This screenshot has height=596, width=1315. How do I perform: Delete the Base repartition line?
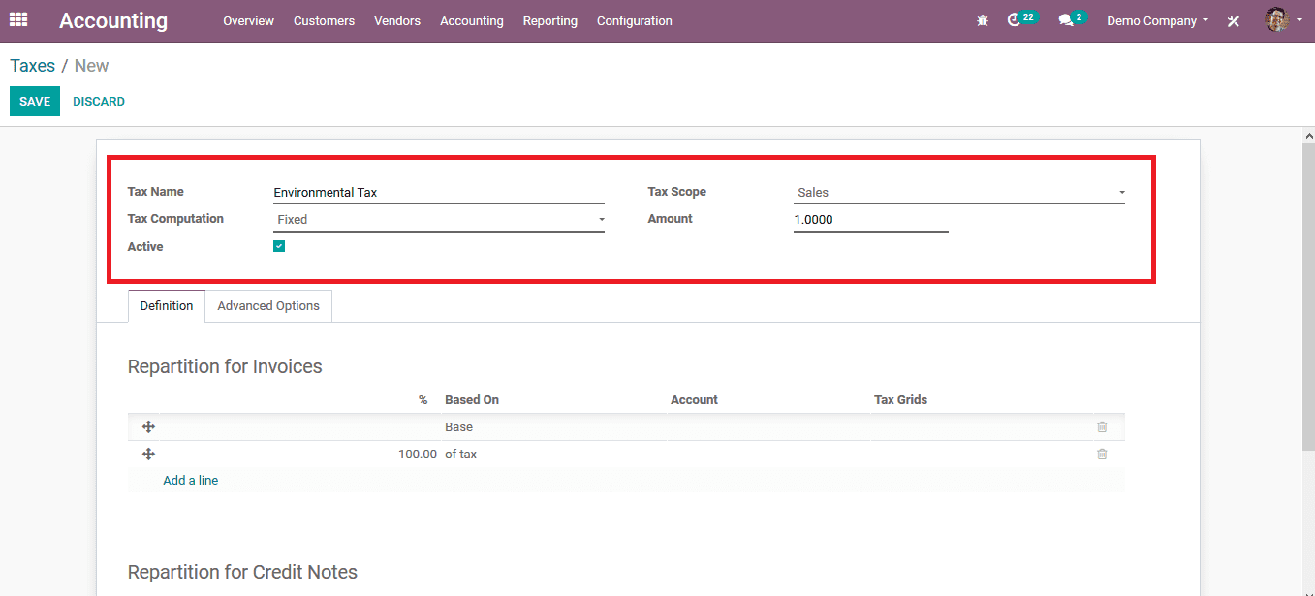click(1102, 426)
